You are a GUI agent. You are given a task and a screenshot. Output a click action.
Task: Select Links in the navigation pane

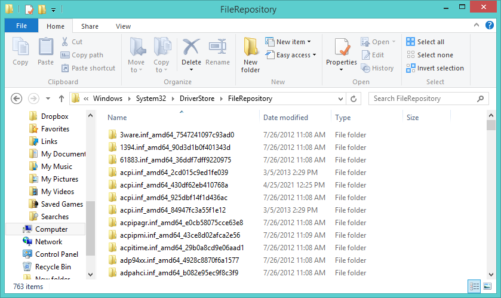coord(44,141)
